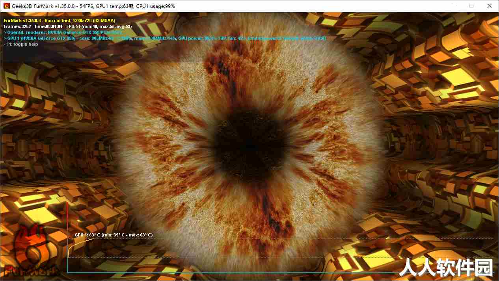Image resolution: width=499 pixels, height=281 pixels.
Task: Click the FurMark app icon in title bar
Action: pyautogui.click(x=6, y=6)
